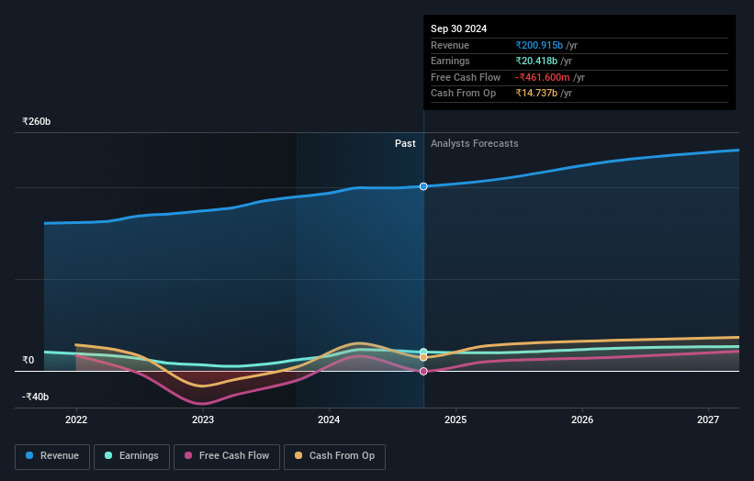The height and width of the screenshot is (481, 754).
Task: Click the -₹461.600m free cash flow value
Action: tap(543, 77)
